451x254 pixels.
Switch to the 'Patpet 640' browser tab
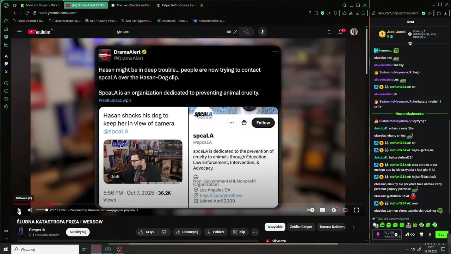[x=176, y=5]
